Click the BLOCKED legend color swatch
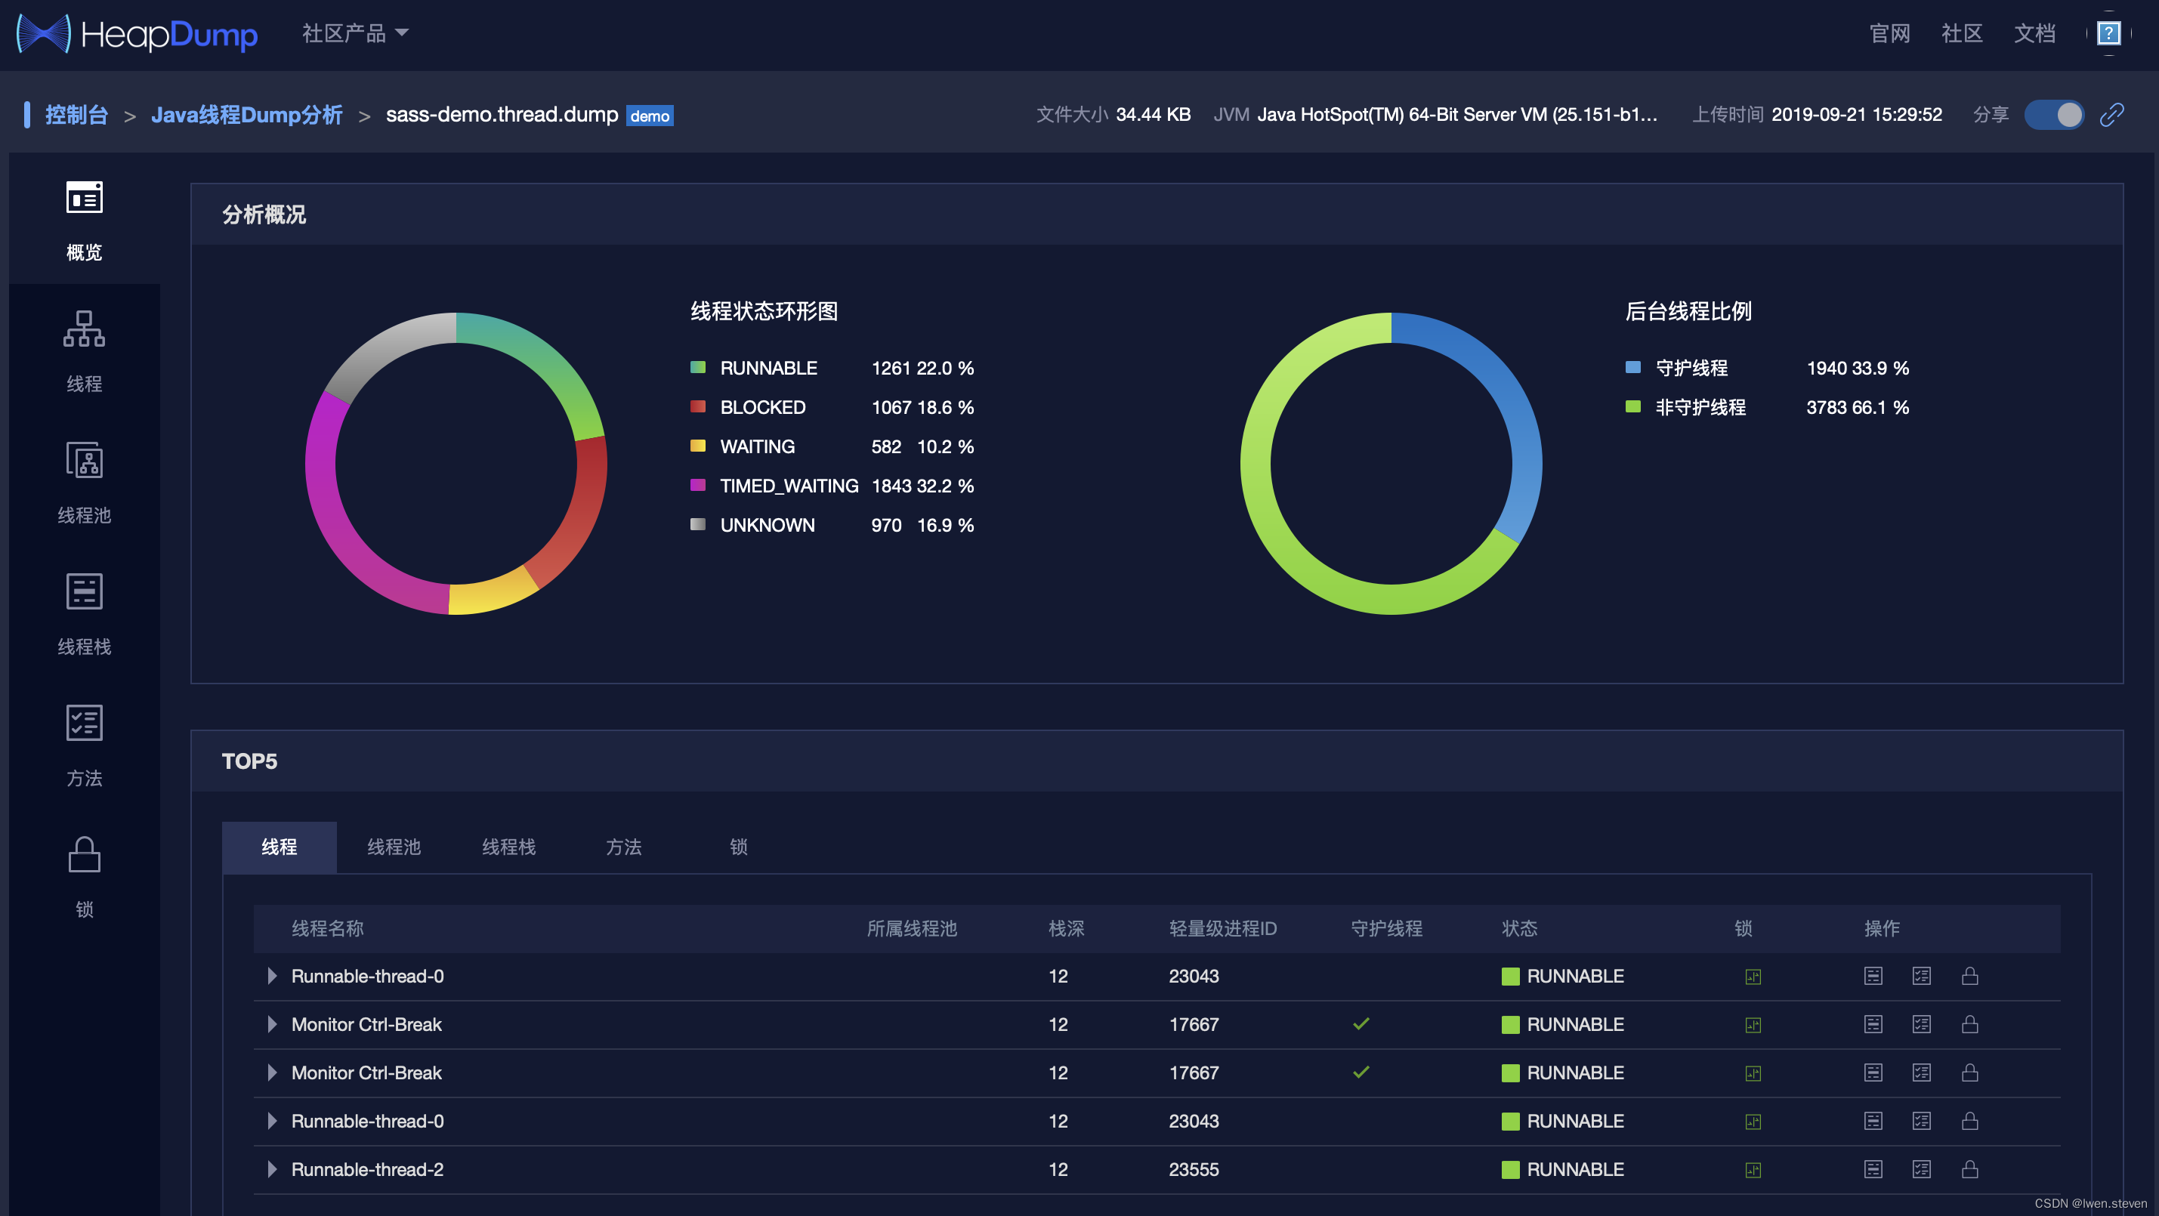This screenshot has width=2159, height=1216. click(697, 406)
